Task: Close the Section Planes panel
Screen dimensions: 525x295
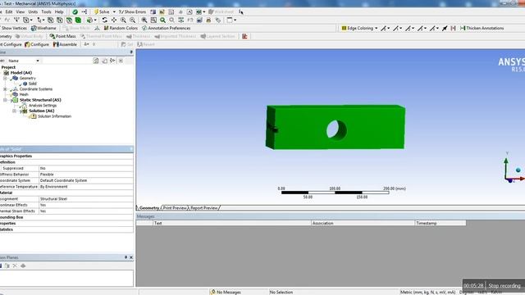Action: 131,257
